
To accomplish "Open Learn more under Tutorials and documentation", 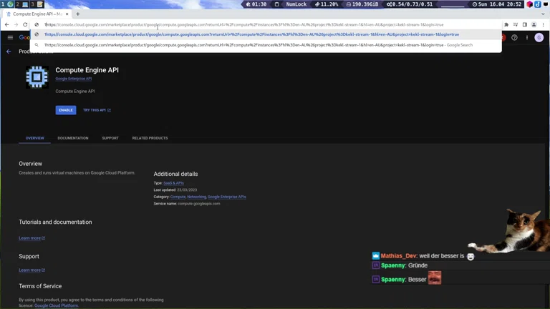I will (32, 238).
